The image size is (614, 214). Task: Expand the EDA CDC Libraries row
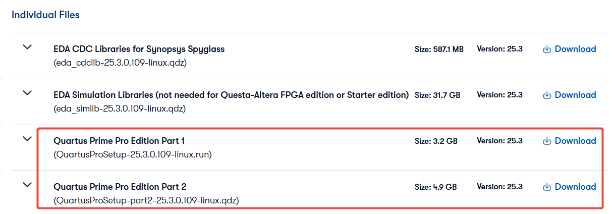point(27,47)
